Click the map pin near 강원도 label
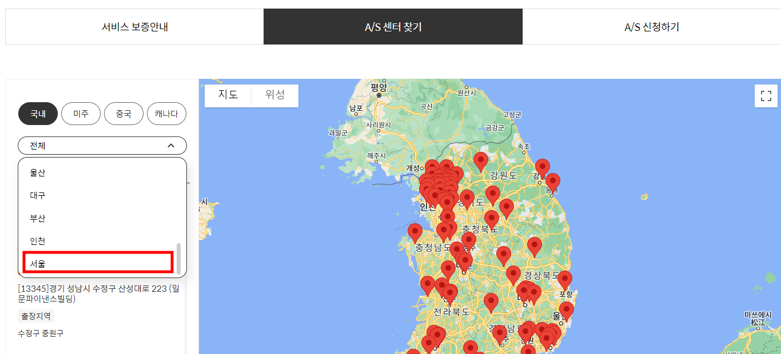The height and width of the screenshot is (354, 781). pos(481,162)
